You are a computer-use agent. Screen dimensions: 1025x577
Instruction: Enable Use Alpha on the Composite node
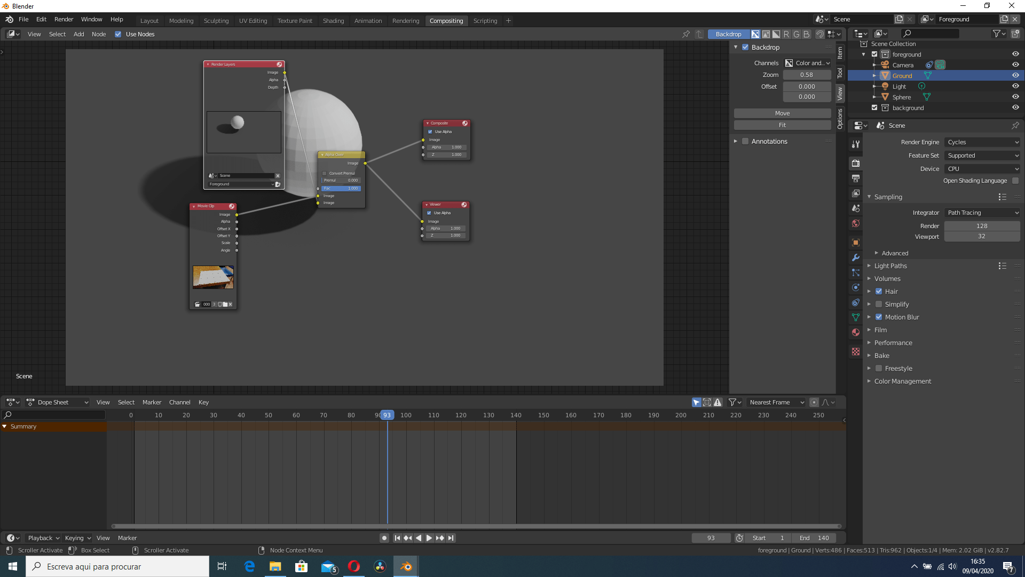point(430,131)
